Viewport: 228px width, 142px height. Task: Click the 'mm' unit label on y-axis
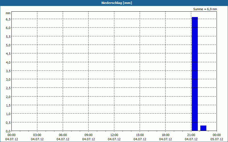(x=8, y=13)
